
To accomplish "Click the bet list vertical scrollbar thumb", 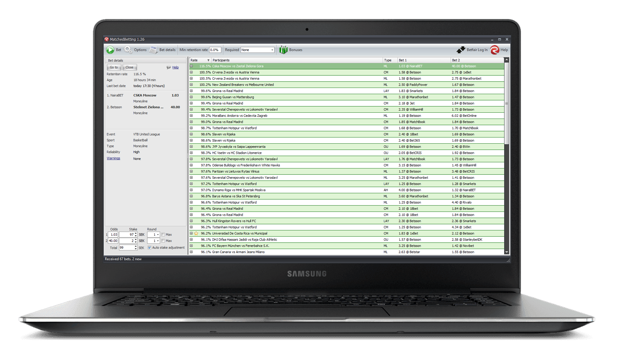I will point(506,103).
